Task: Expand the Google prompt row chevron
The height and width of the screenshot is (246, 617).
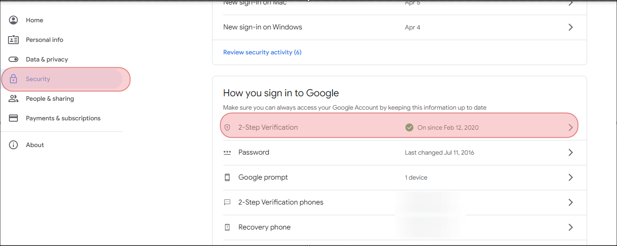Action: tap(571, 177)
